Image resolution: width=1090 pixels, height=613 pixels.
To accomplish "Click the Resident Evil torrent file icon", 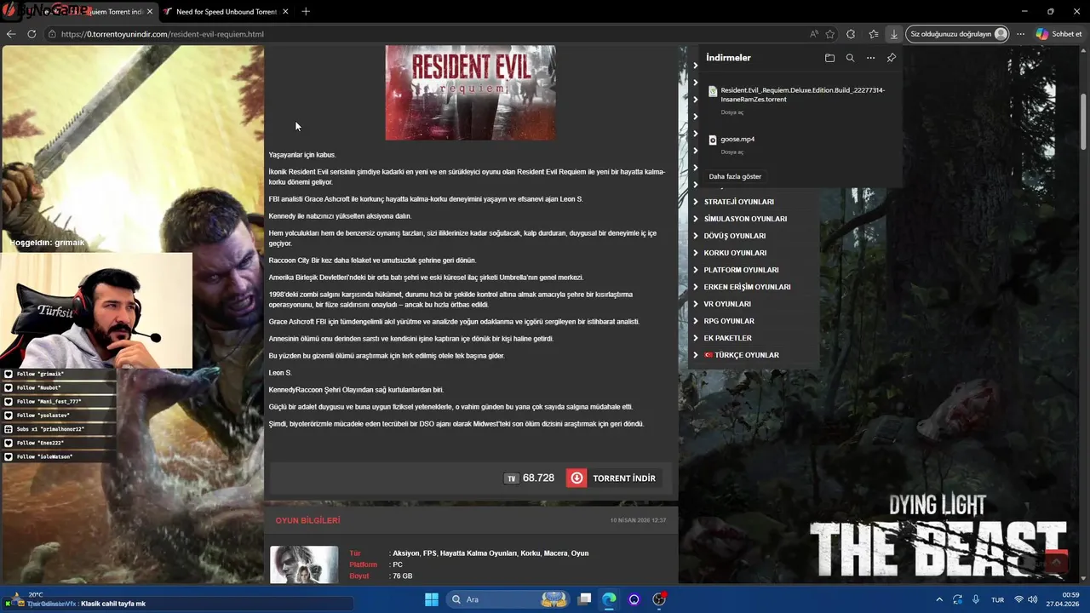I will point(713,91).
